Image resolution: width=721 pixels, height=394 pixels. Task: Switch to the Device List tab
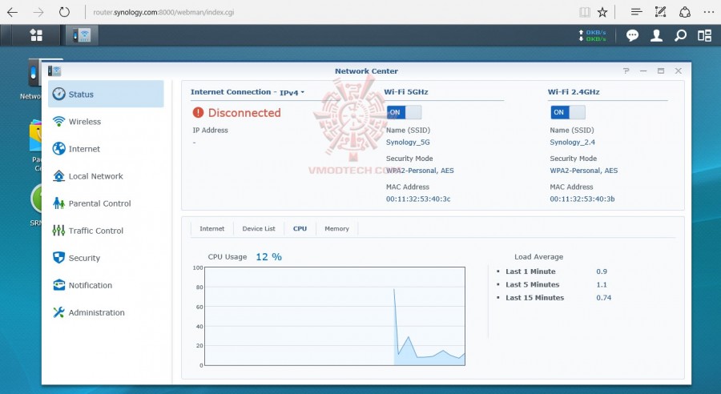pyautogui.click(x=259, y=228)
